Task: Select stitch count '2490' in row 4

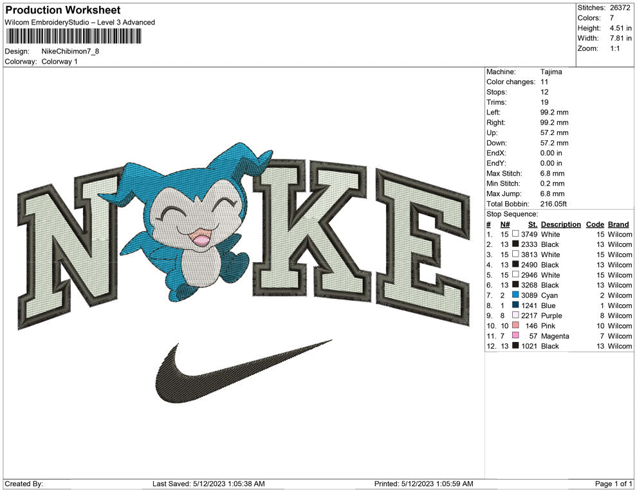Action: (530, 265)
